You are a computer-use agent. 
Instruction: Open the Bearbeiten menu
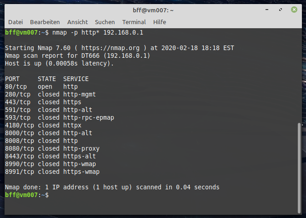[x=45, y=22]
